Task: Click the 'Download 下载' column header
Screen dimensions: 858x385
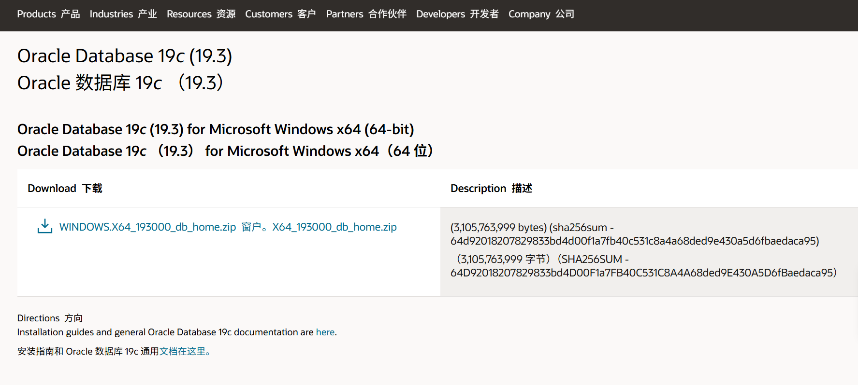Action: [65, 188]
